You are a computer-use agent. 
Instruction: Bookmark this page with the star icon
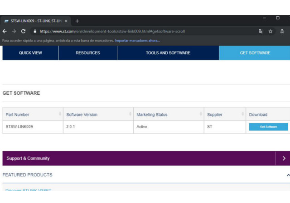[x=271, y=31]
